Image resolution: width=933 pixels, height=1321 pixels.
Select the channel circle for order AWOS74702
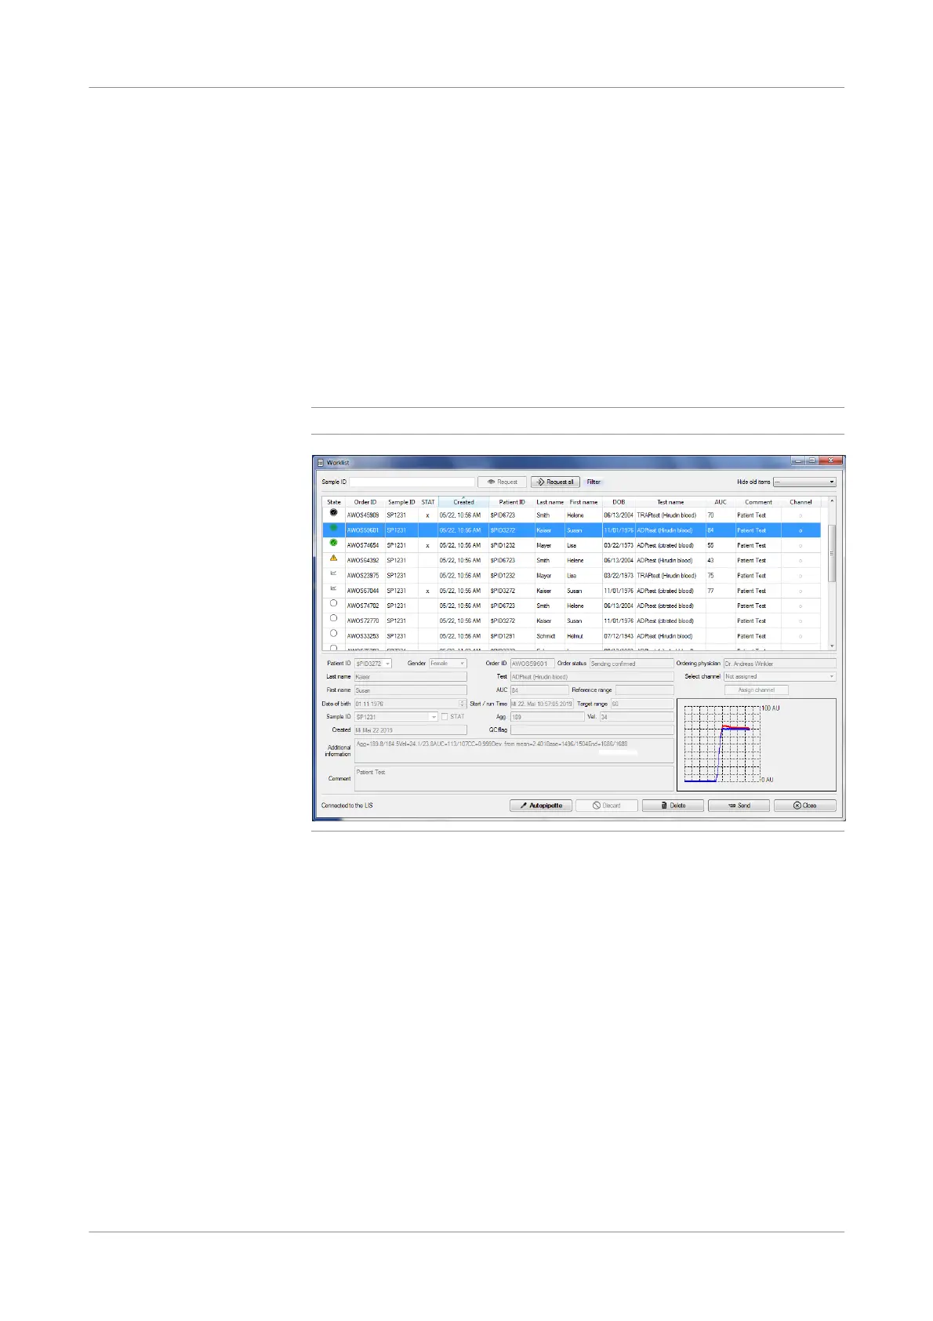(800, 606)
